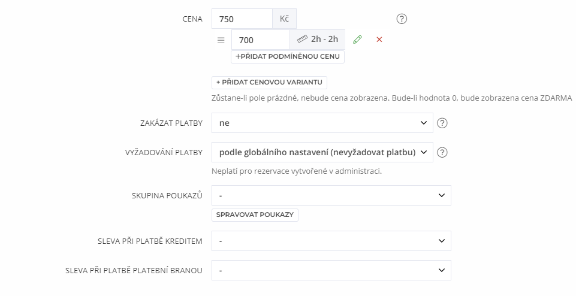Focus the main price field showing 750
This screenshot has width=576, height=296.
click(242, 19)
